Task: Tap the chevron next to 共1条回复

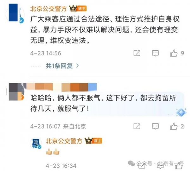Action: point(77,66)
